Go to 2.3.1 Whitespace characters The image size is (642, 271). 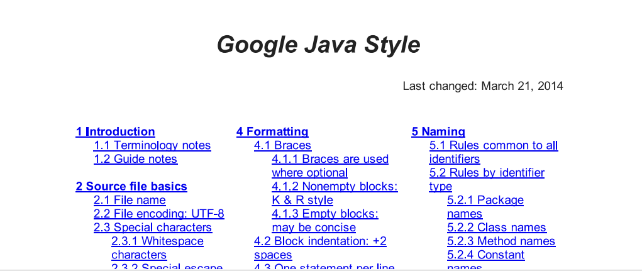[157, 248]
